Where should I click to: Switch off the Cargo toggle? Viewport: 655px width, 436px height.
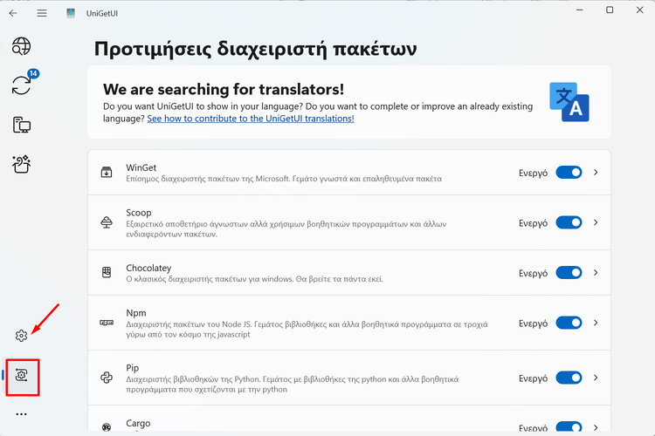[569, 426]
